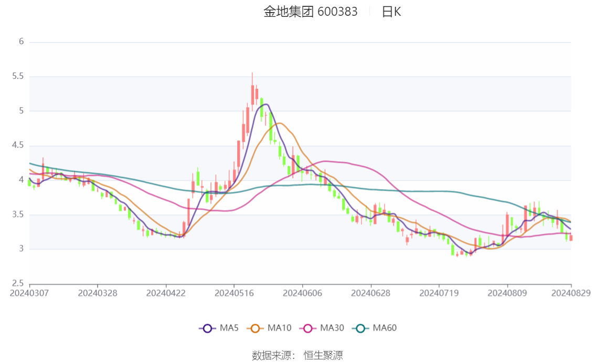Select the date label 20240829
Screen dimensions: 595x362
point(571,293)
